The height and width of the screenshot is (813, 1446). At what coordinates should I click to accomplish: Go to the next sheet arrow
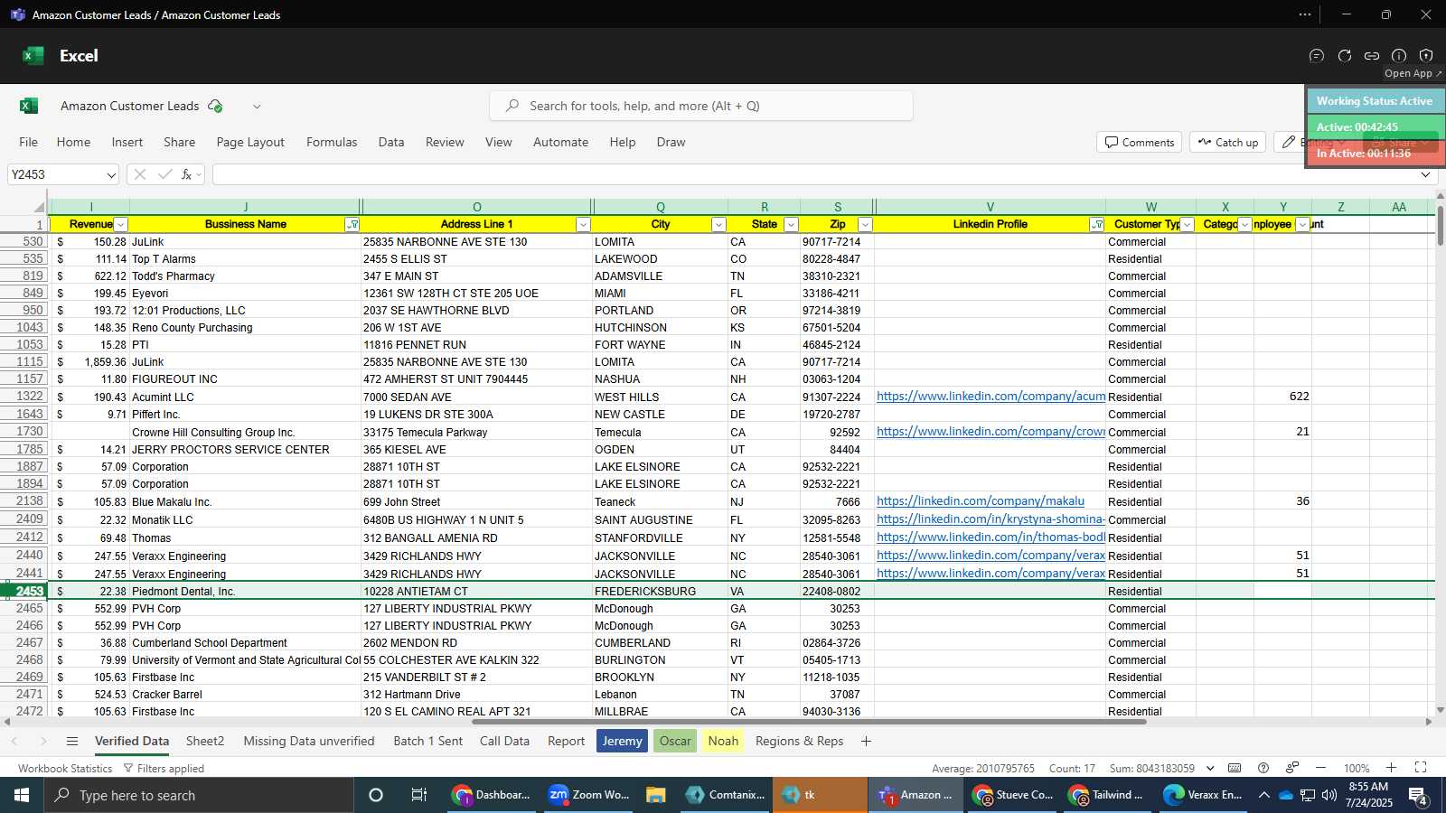point(42,741)
